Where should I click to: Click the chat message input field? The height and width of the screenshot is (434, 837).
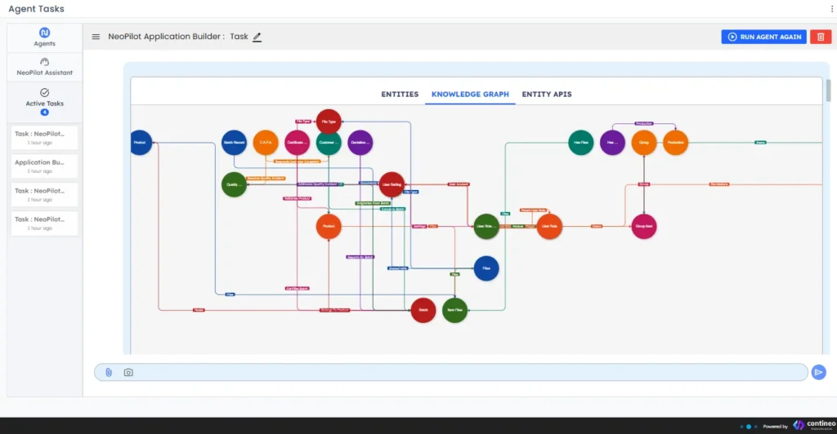click(451, 372)
